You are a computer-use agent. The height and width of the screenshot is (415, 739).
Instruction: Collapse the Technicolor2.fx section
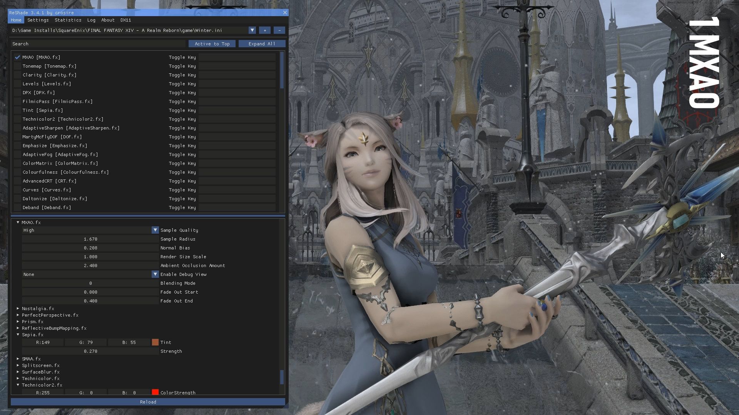(x=18, y=385)
